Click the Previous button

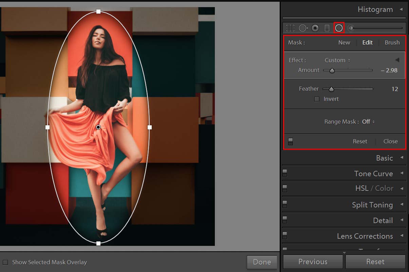tap(313, 262)
